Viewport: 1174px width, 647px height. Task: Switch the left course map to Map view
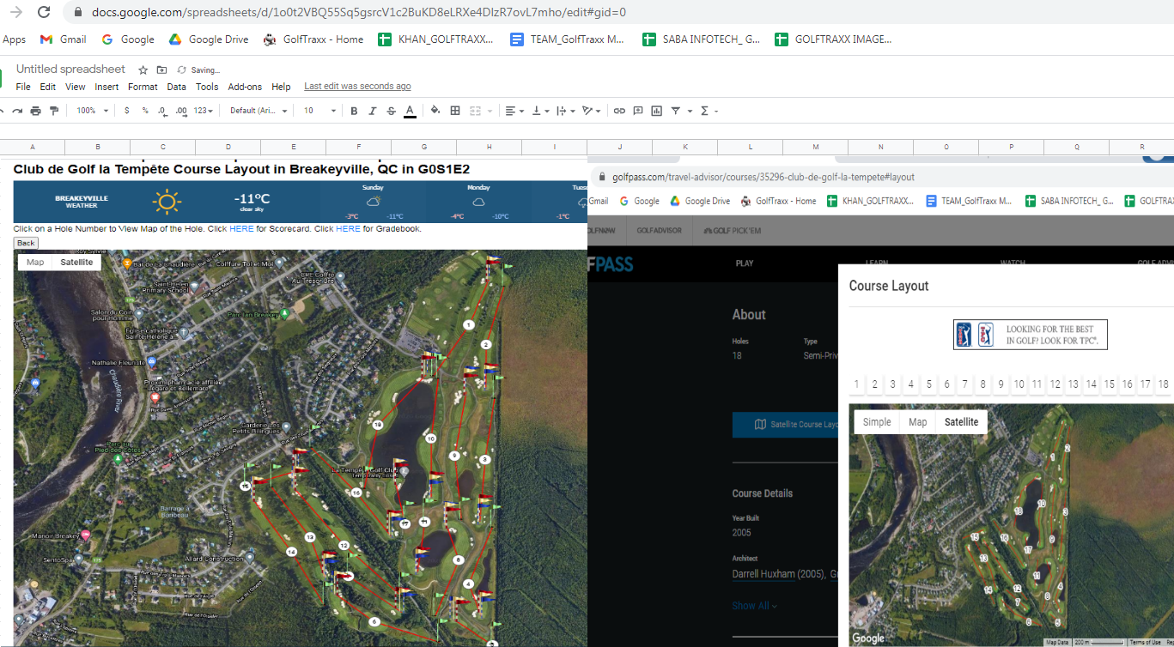point(35,263)
